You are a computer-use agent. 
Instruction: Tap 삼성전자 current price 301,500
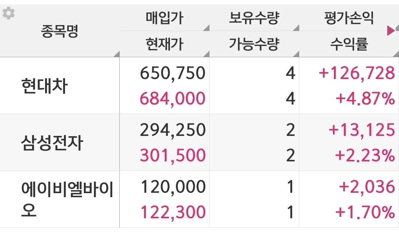[173, 155]
